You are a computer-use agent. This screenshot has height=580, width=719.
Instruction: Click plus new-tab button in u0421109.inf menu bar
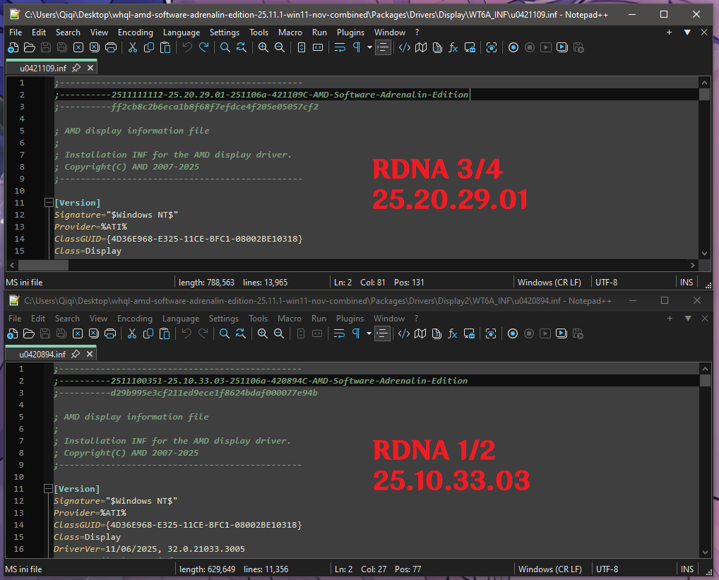pyautogui.click(x=669, y=32)
